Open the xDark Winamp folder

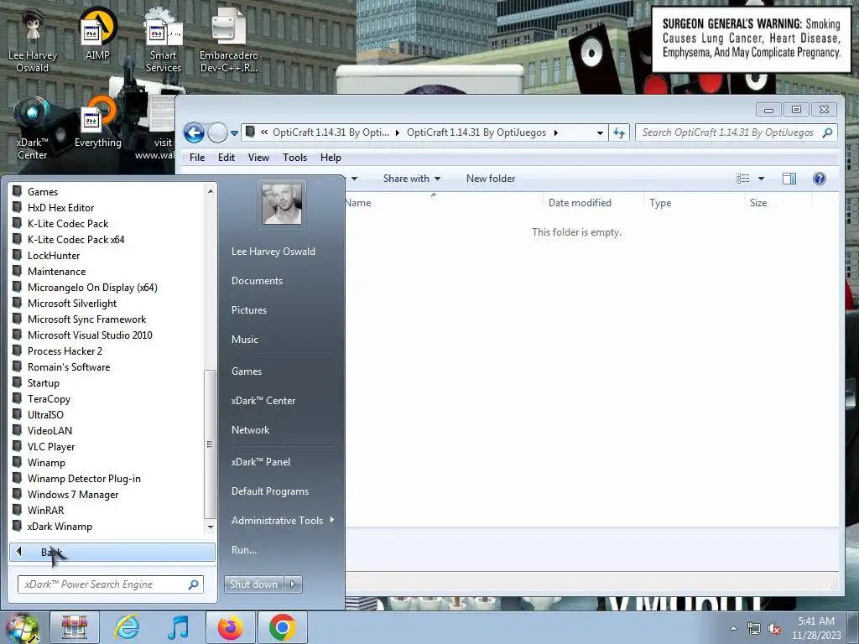pos(60,527)
